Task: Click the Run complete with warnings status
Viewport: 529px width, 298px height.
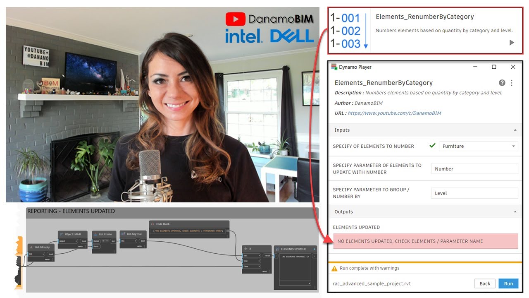Action: (369, 268)
